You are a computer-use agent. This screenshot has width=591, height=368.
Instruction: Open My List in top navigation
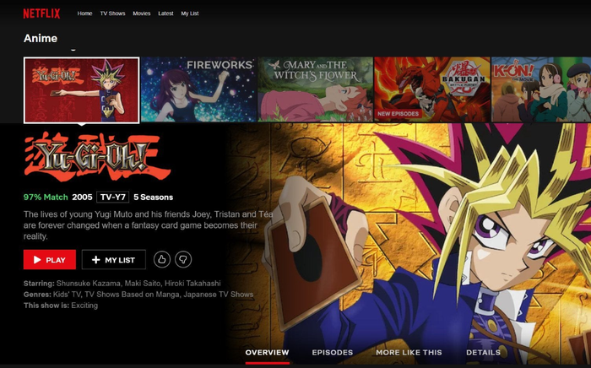point(190,14)
